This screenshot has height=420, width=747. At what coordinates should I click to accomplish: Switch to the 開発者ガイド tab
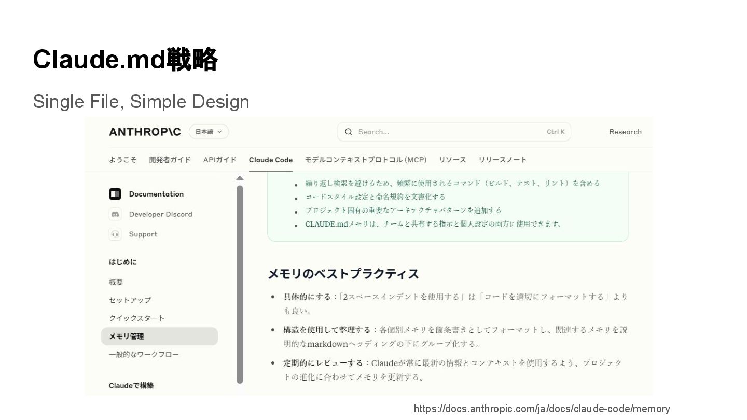pyautogui.click(x=170, y=160)
